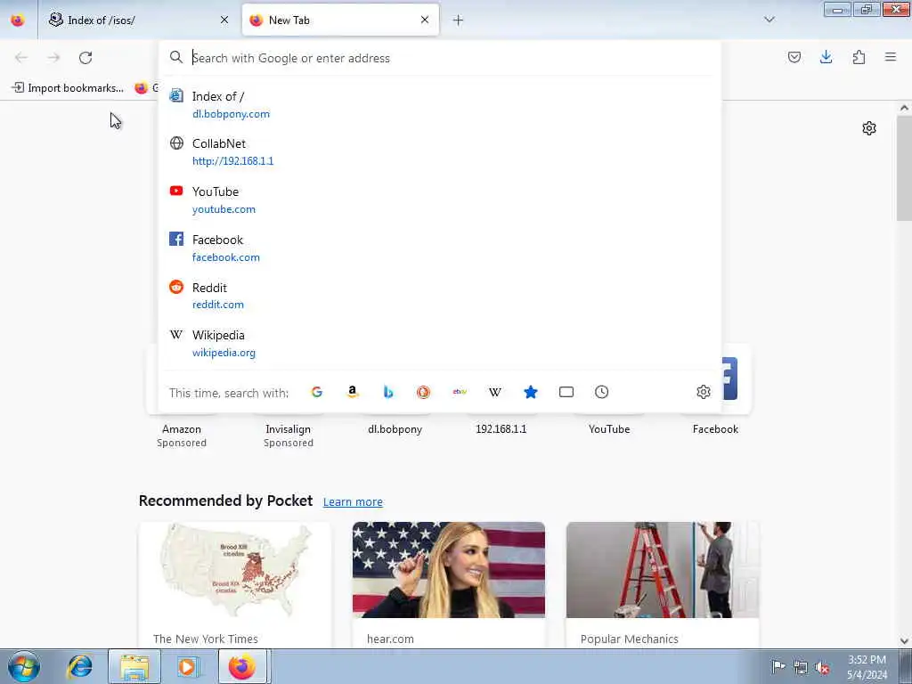Screen dimensions: 912x684
Task: Close the Index of /isos/ tab
Action: click(224, 20)
